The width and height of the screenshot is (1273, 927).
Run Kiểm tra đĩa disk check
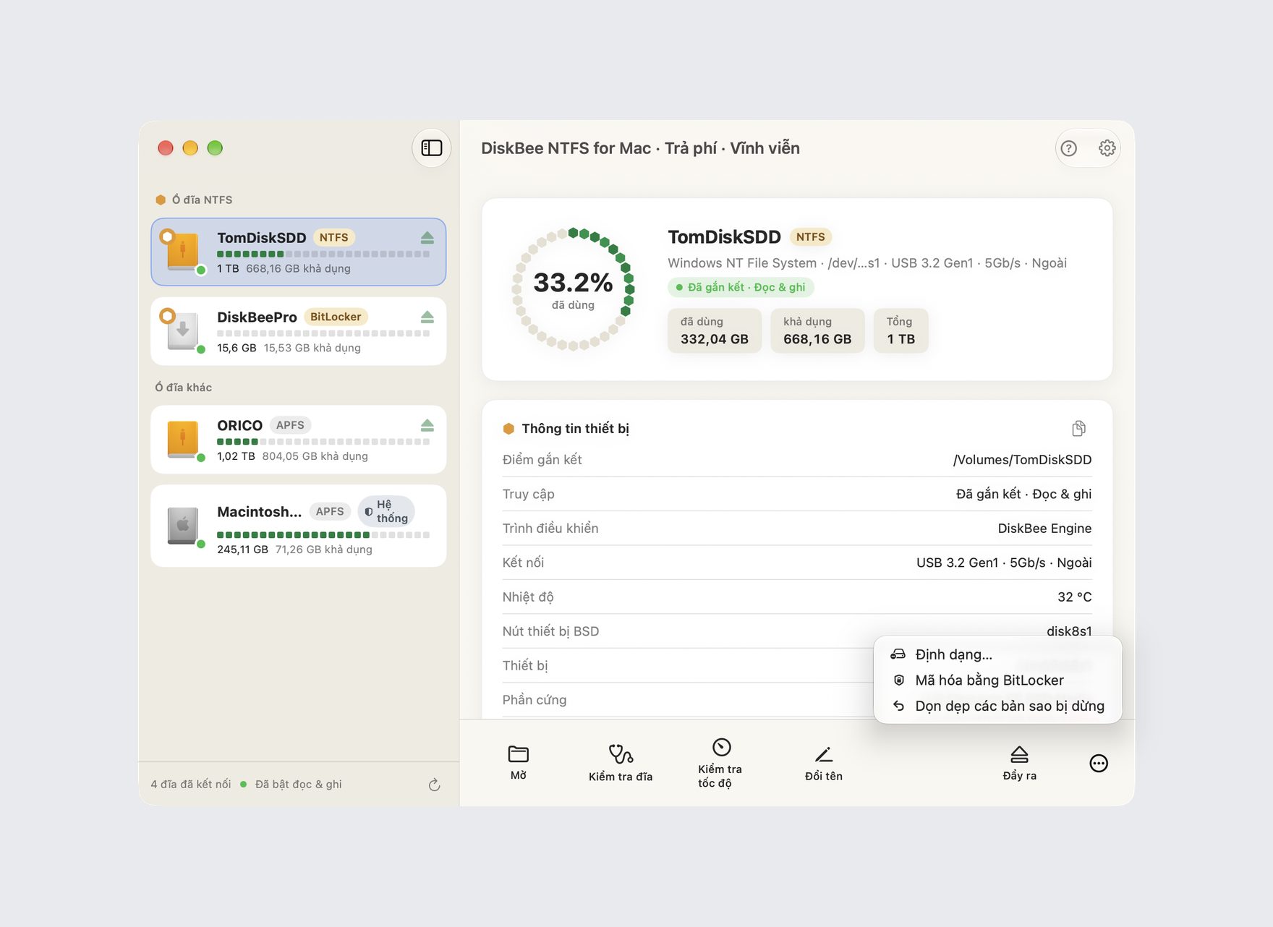[621, 763]
